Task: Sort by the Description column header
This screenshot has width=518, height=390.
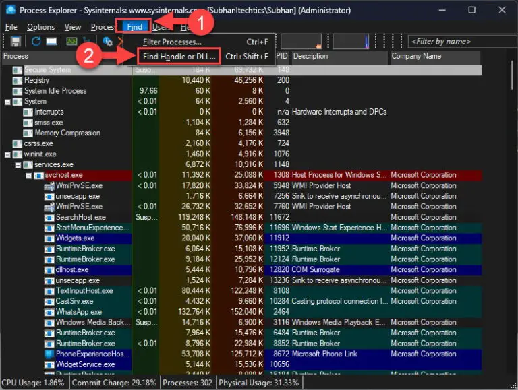Action: coord(310,57)
